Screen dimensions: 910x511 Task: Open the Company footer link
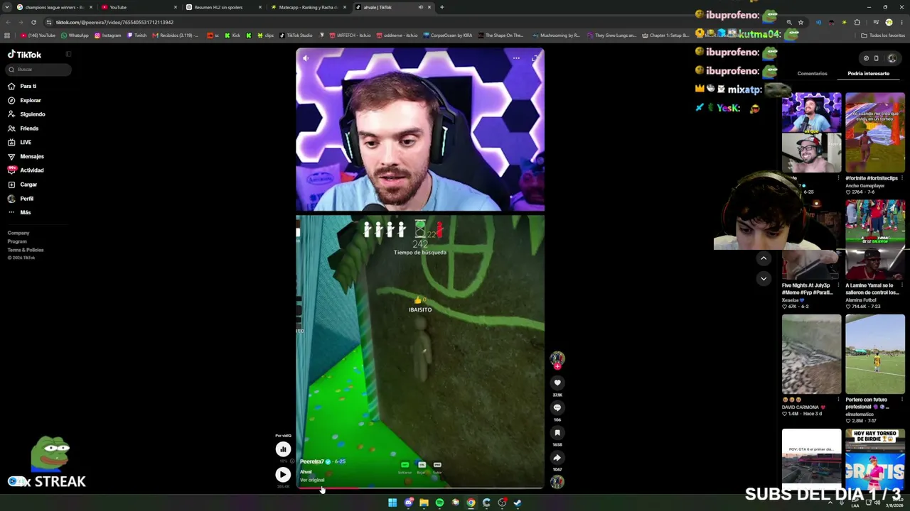pyautogui.click(x=18, y=233)
